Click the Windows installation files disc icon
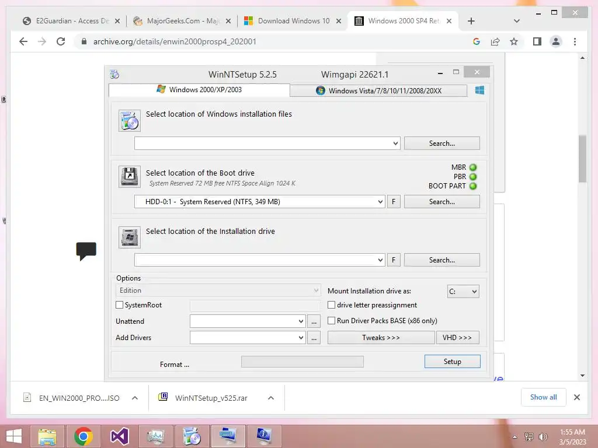This screenshot has width=598, height=448. coord(129,121)
